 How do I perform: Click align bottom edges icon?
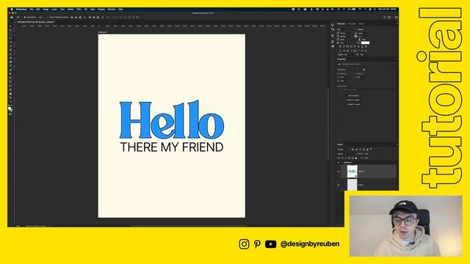[x=98, y=18]
